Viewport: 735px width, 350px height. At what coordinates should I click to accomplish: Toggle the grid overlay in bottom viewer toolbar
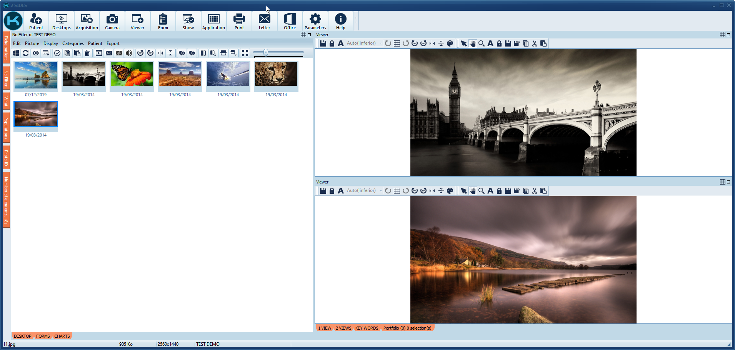coord(397,191)
